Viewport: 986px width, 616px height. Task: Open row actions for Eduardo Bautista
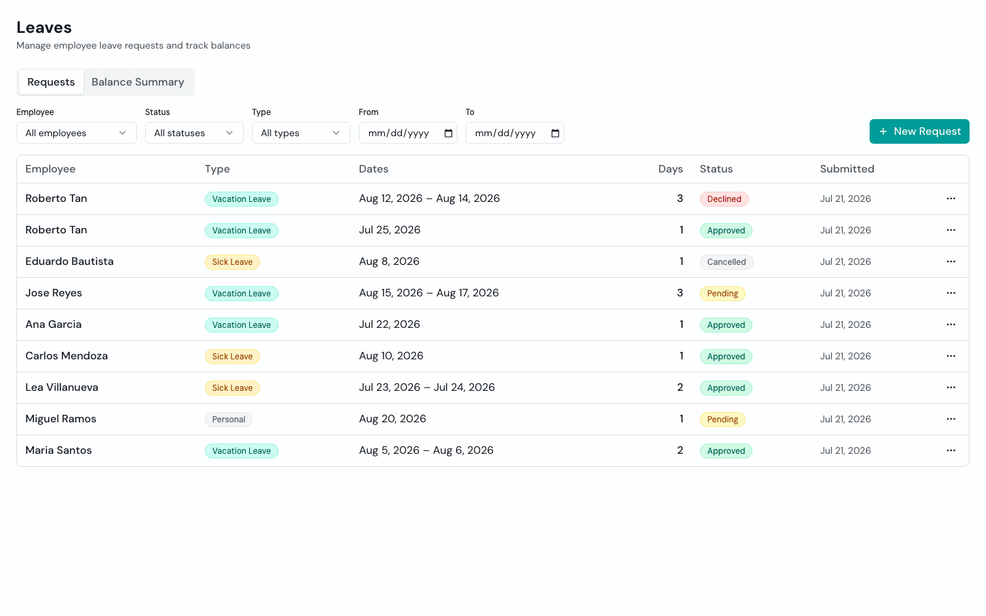point(951,261)
